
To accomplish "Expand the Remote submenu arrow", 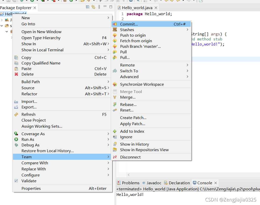I will click(187, 65).
